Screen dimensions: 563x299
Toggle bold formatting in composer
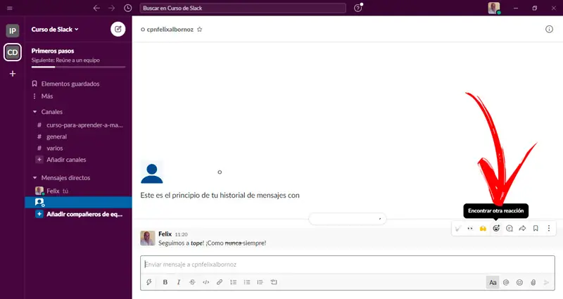[x=165, y=282]
